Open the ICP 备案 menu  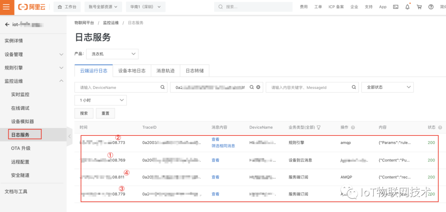click(336, 7)
